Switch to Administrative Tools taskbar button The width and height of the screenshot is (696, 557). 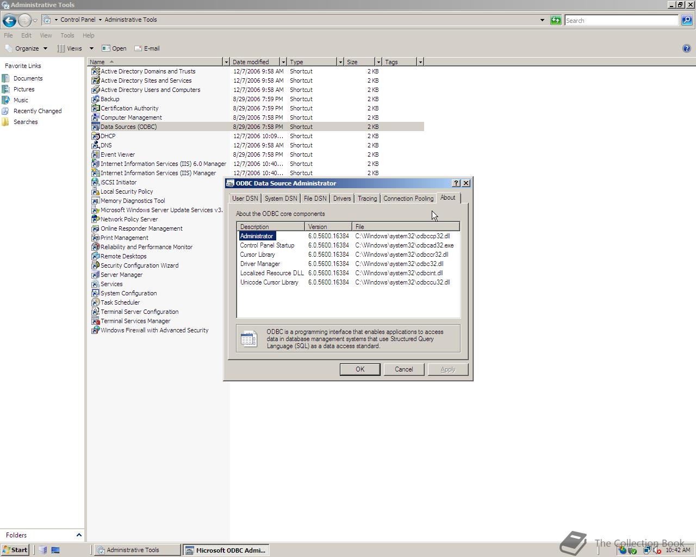pos(138,550)
